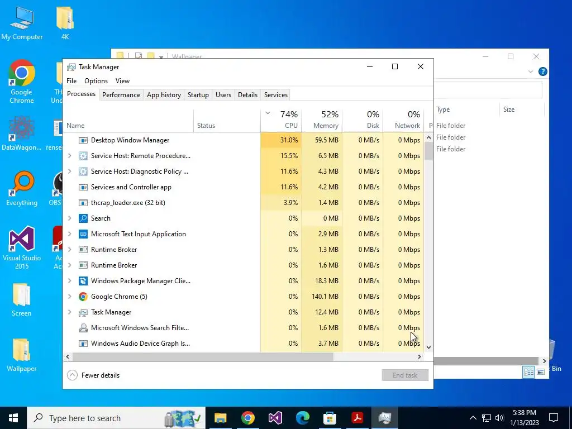This screenshot has width=572, height=429.
Task: Select the Visual Studio 2015 desktop icon
Action: [22, 248]
